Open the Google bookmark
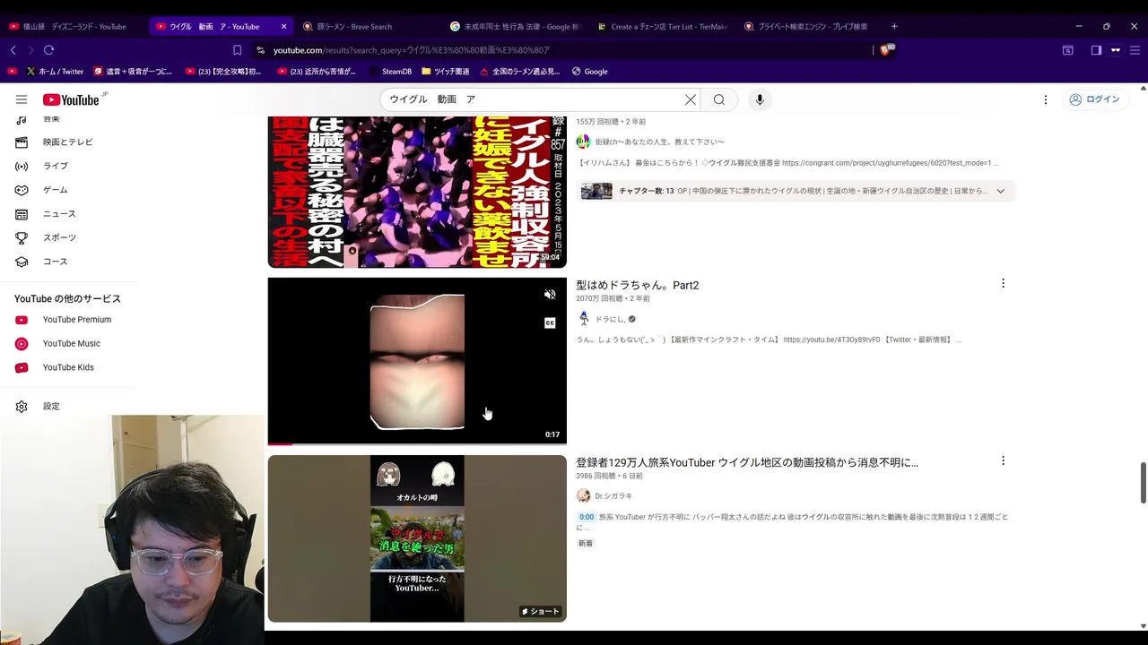The height and width of the screenshot is (645, 1148). 590,71
